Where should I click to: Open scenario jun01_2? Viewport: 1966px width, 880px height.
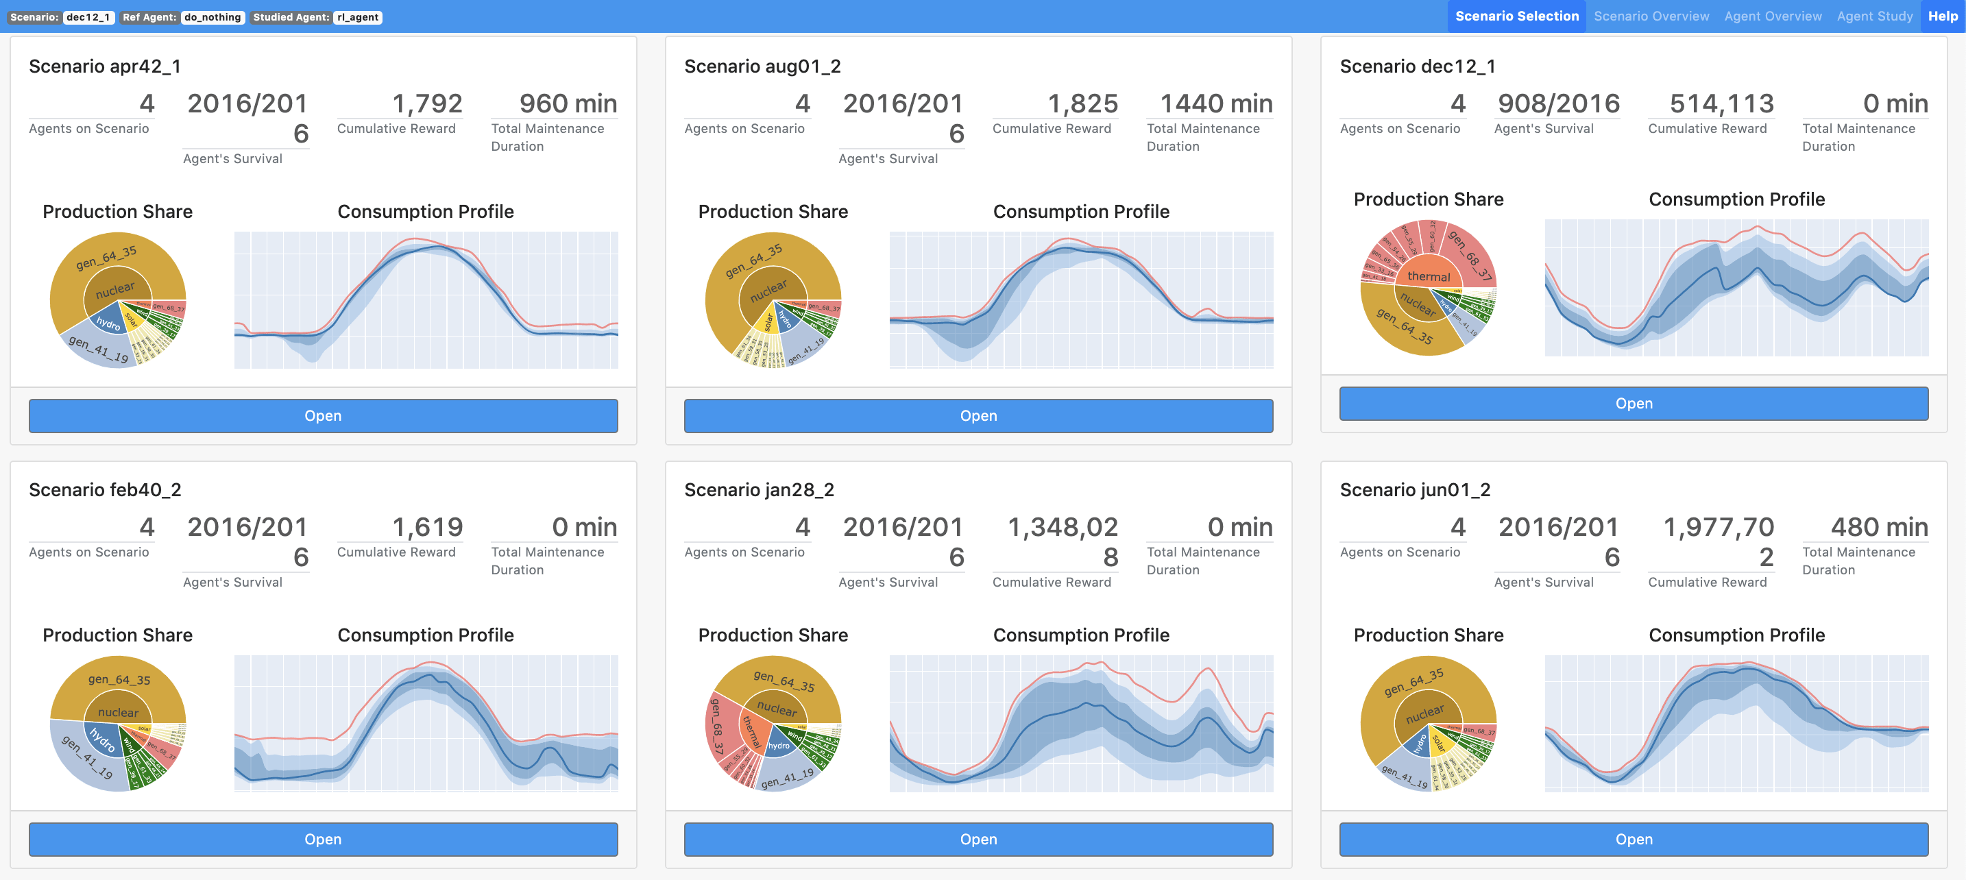coord(1634,839)
